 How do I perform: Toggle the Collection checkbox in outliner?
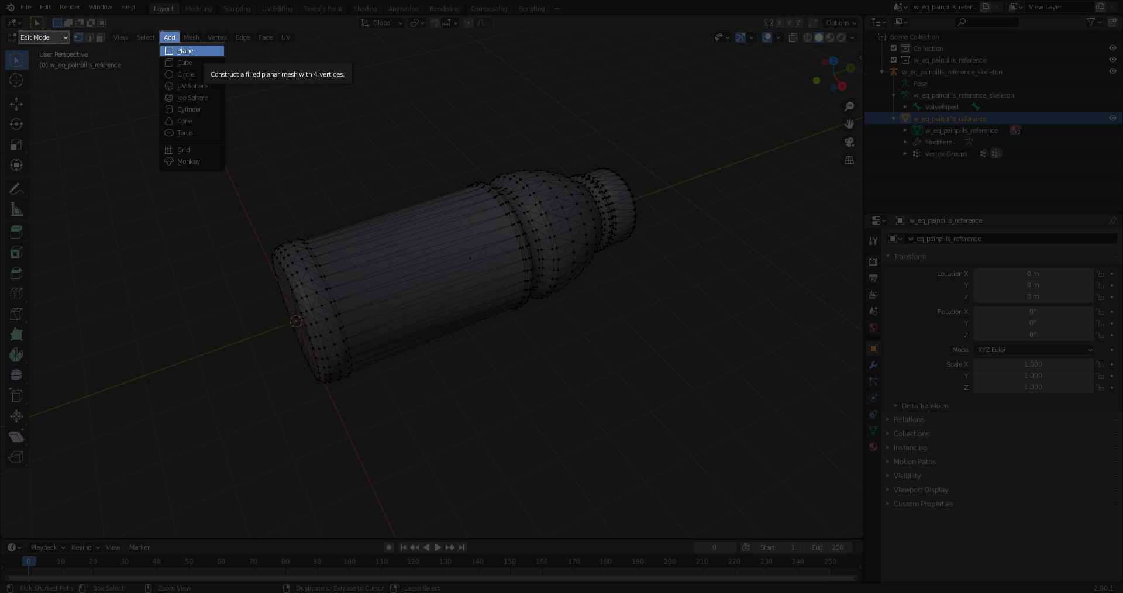click(894, 49)
